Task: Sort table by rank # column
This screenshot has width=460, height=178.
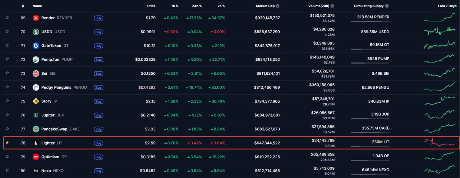Action: tap(23, 6)
